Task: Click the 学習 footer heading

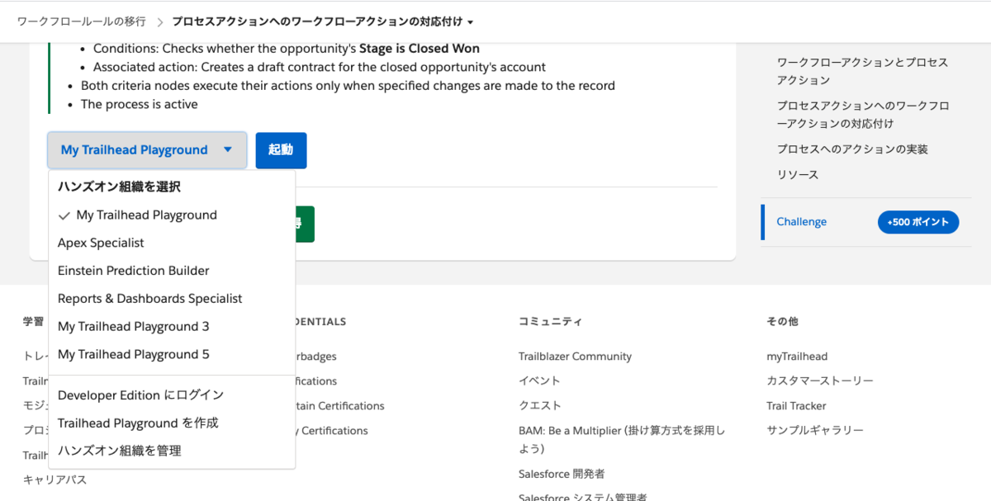Action: [34, 322]
